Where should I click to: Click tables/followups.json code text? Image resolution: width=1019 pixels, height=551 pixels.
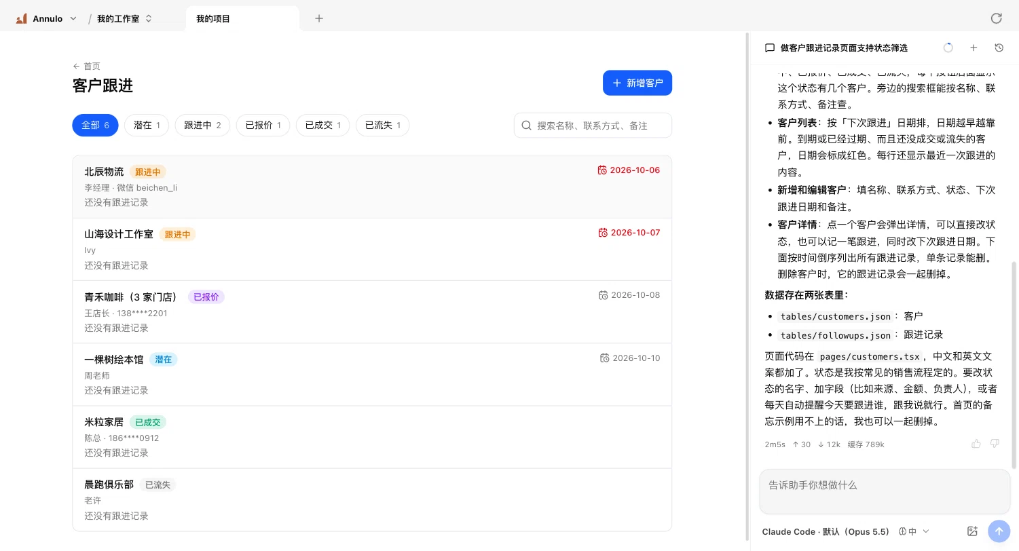click(835, 335)
